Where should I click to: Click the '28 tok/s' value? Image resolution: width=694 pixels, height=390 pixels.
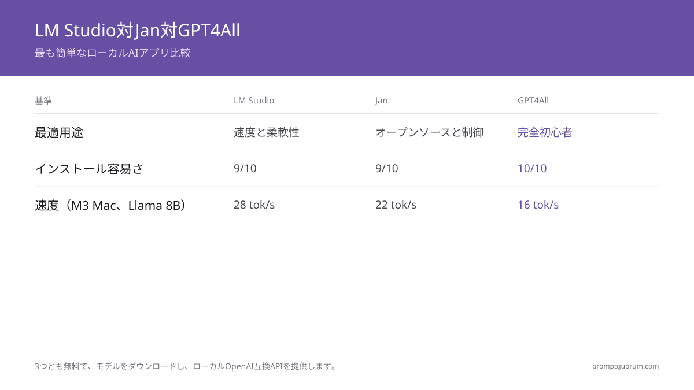[x=254, y=205]
